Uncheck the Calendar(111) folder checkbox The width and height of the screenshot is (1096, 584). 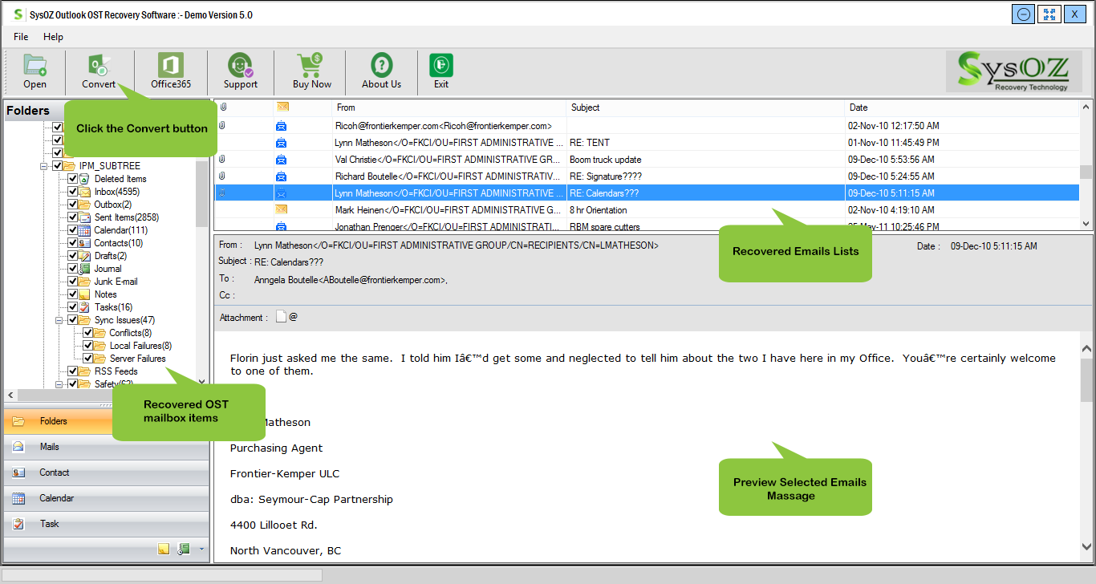point(72,230)
